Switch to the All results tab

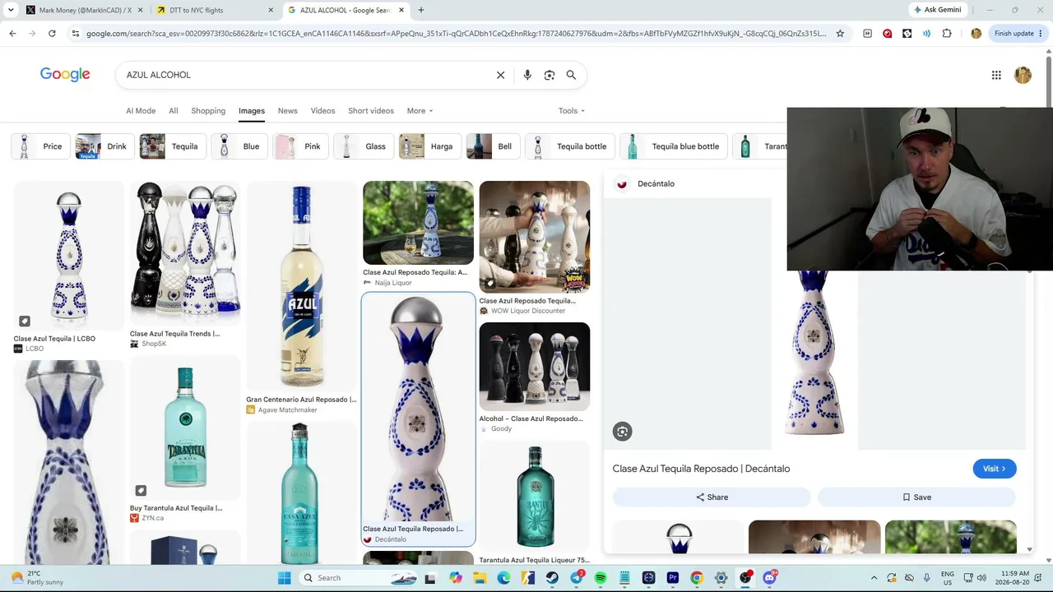174,111
